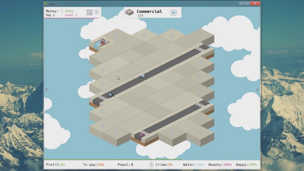Screen dimensions: 304x171
Task: Click the white car on the upper road
Action: pyautogui.click(x=143, y=76)
